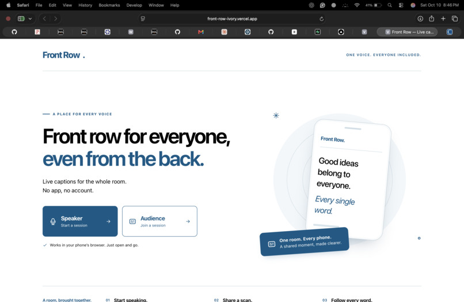Click the 'Follow every word.' step heading

tap(352, 300)
